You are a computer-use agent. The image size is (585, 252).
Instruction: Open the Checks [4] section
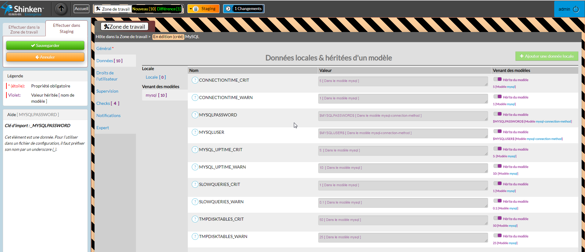(108, 103)
